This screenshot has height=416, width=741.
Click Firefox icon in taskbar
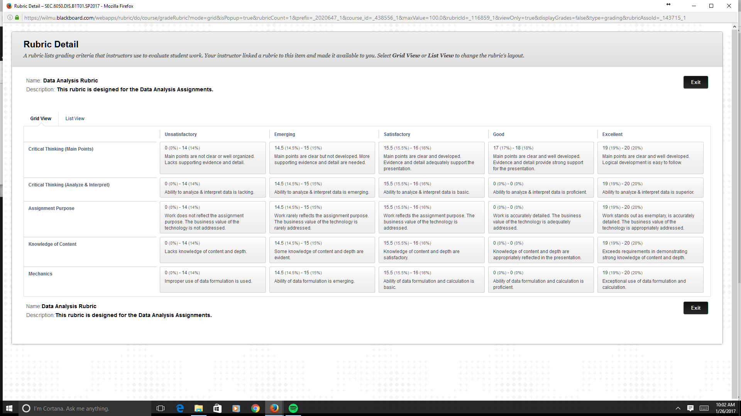point(274,408)
